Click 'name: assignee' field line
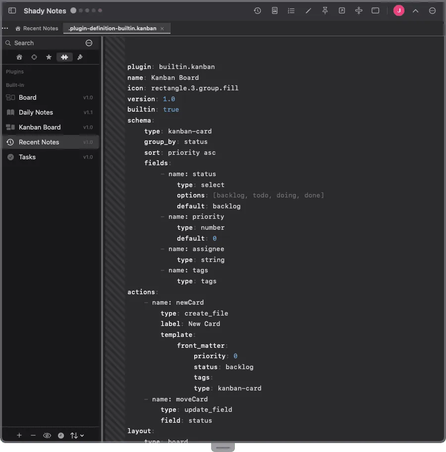446x452 pixels. 196,249
